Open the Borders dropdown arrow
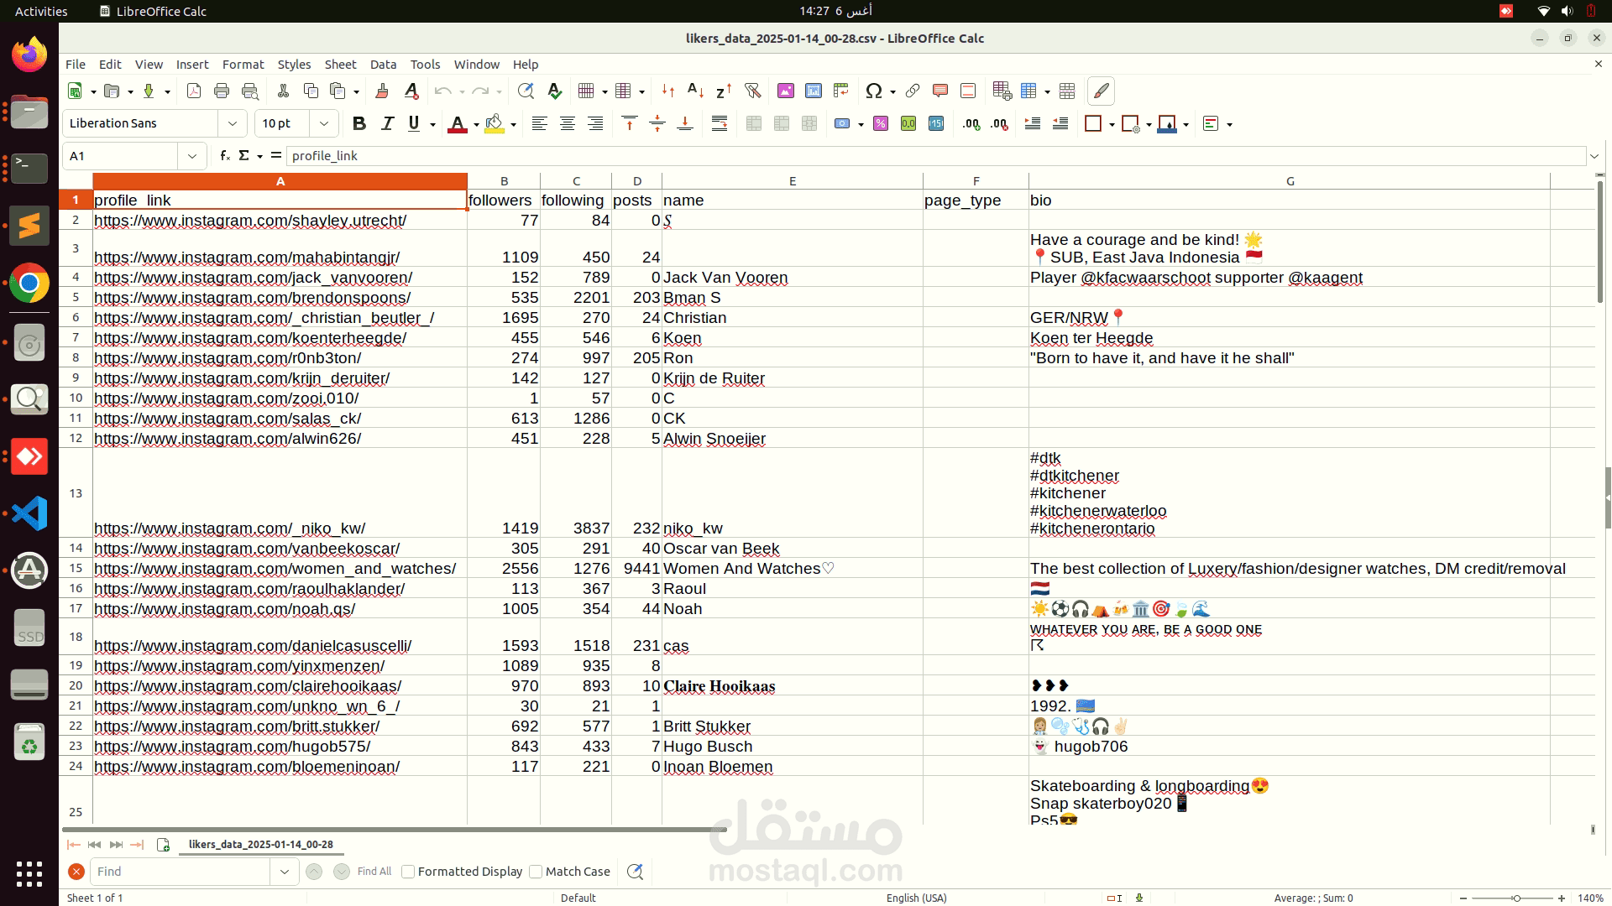The width and height of the screenshot is (1612, 906). [1112, 124]
